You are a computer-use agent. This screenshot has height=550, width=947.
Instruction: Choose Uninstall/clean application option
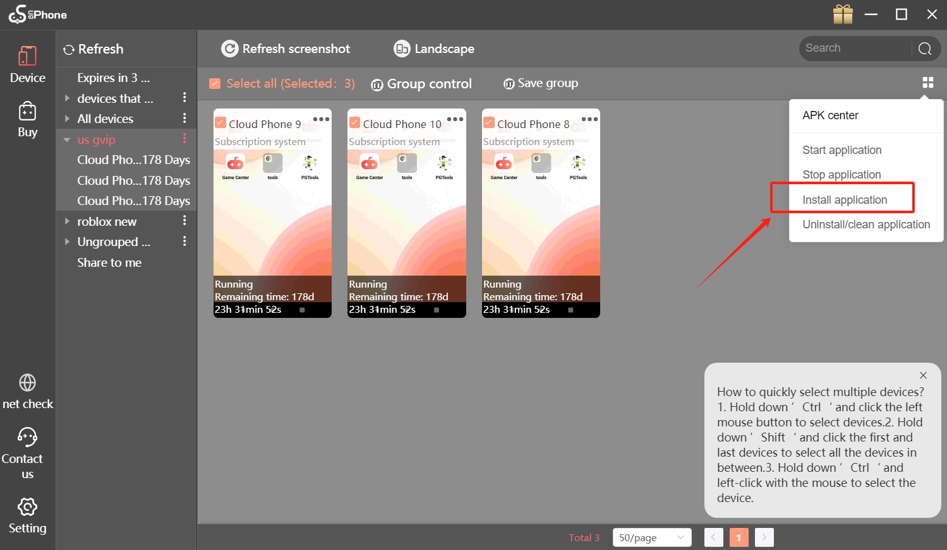click(866, 225)
